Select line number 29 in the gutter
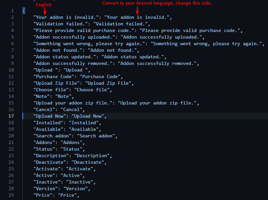The width and height of the screenshot is (268, 200). (11, 195)
